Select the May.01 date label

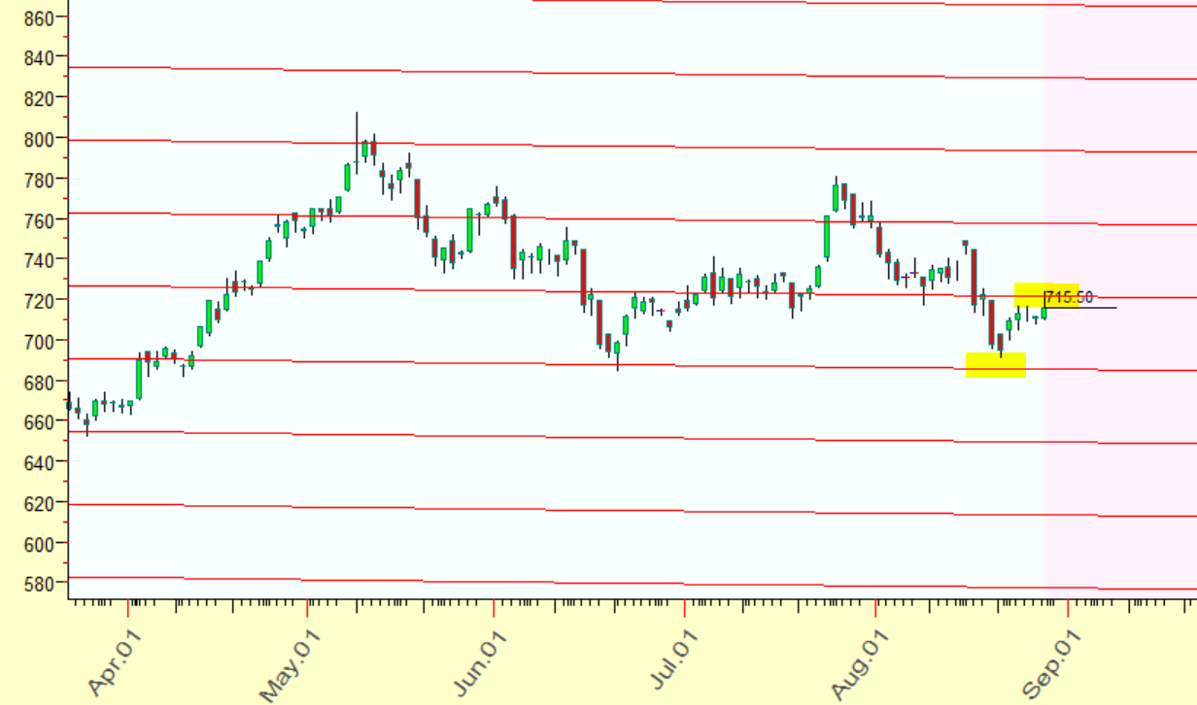coord(289,665)
